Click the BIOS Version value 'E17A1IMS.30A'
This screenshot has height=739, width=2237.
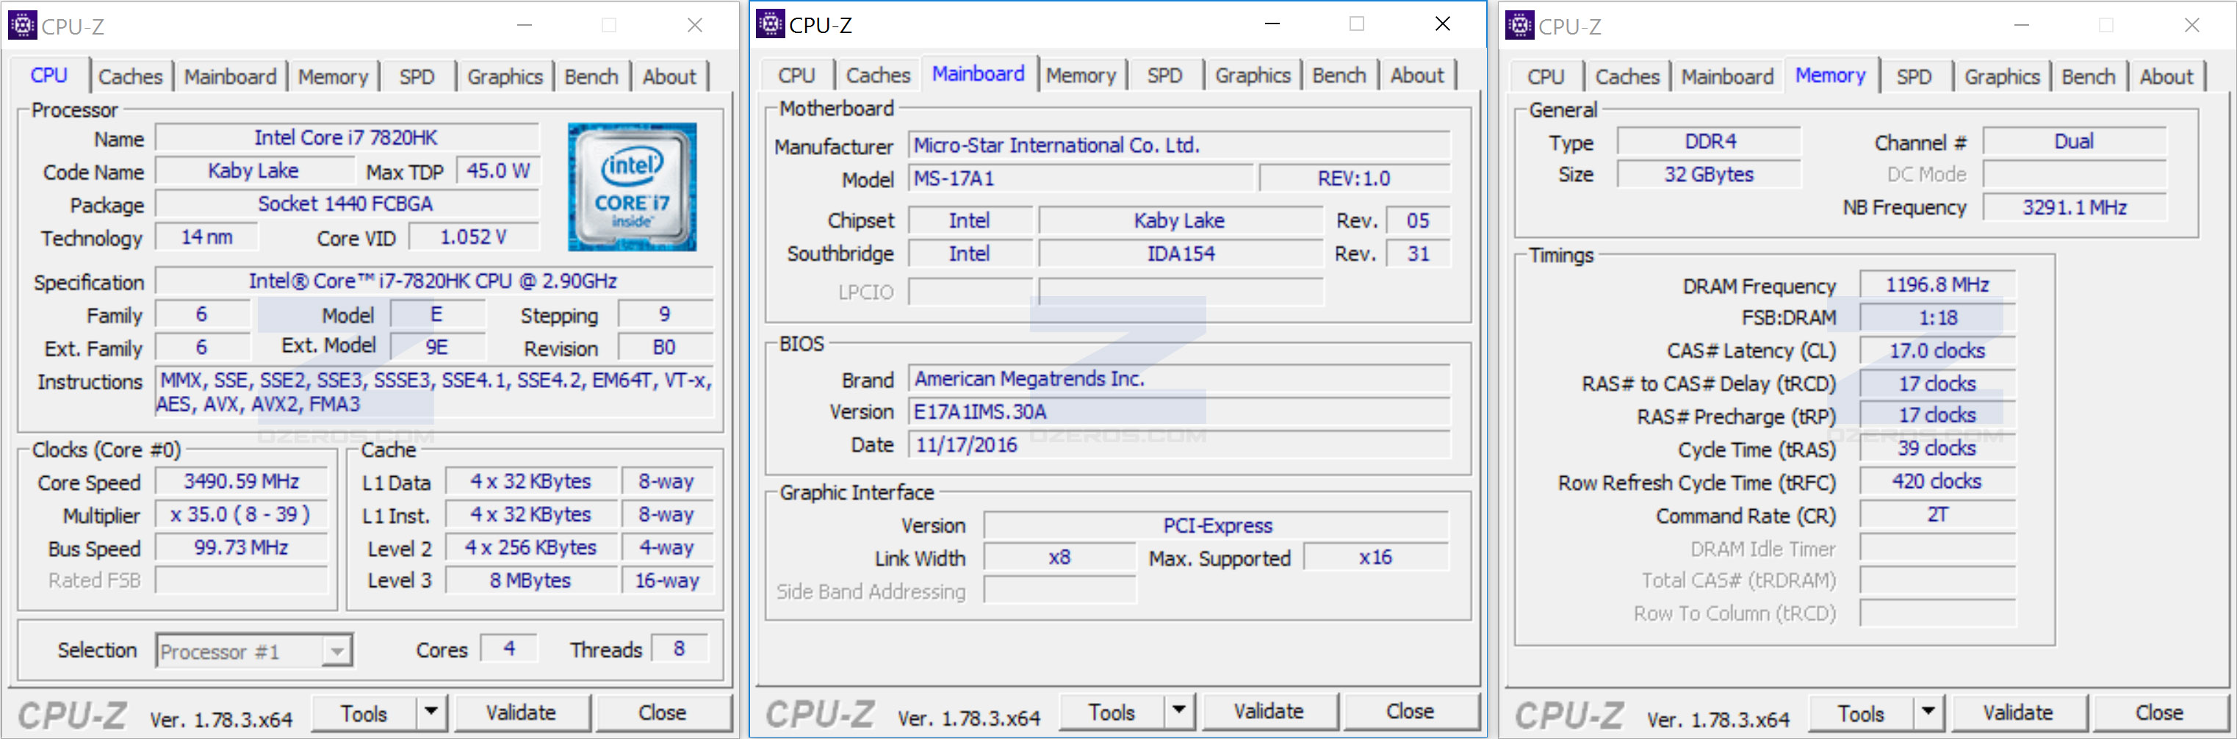pos(1179,411)
